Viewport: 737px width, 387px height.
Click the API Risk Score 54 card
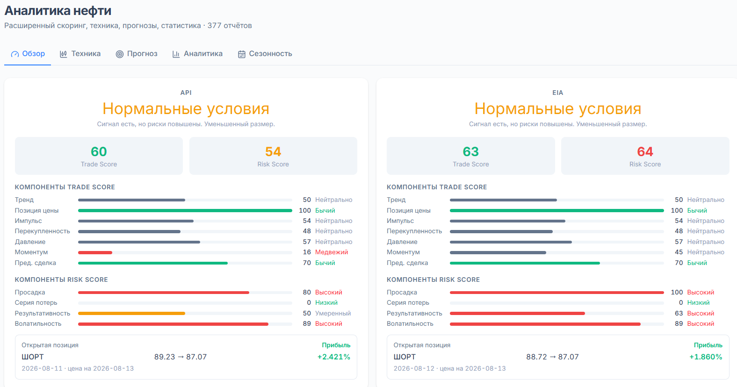coord(273,156)
